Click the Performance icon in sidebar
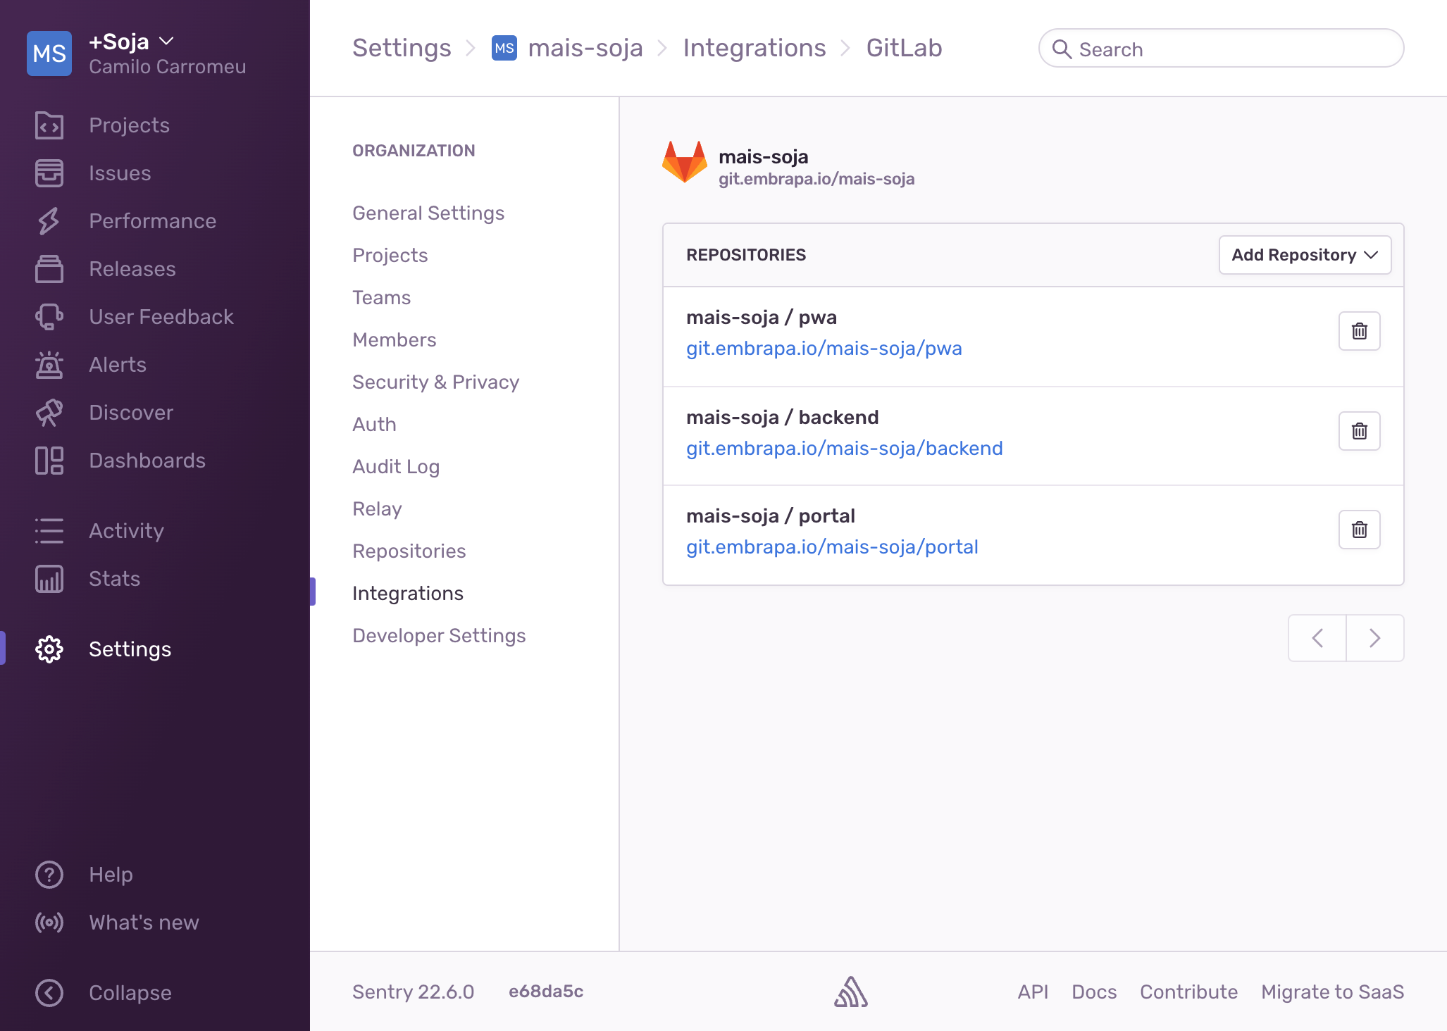 (x=47, y=221)
